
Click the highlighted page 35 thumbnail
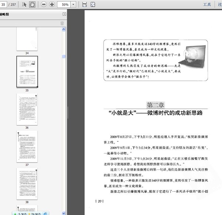pos(27,71)
